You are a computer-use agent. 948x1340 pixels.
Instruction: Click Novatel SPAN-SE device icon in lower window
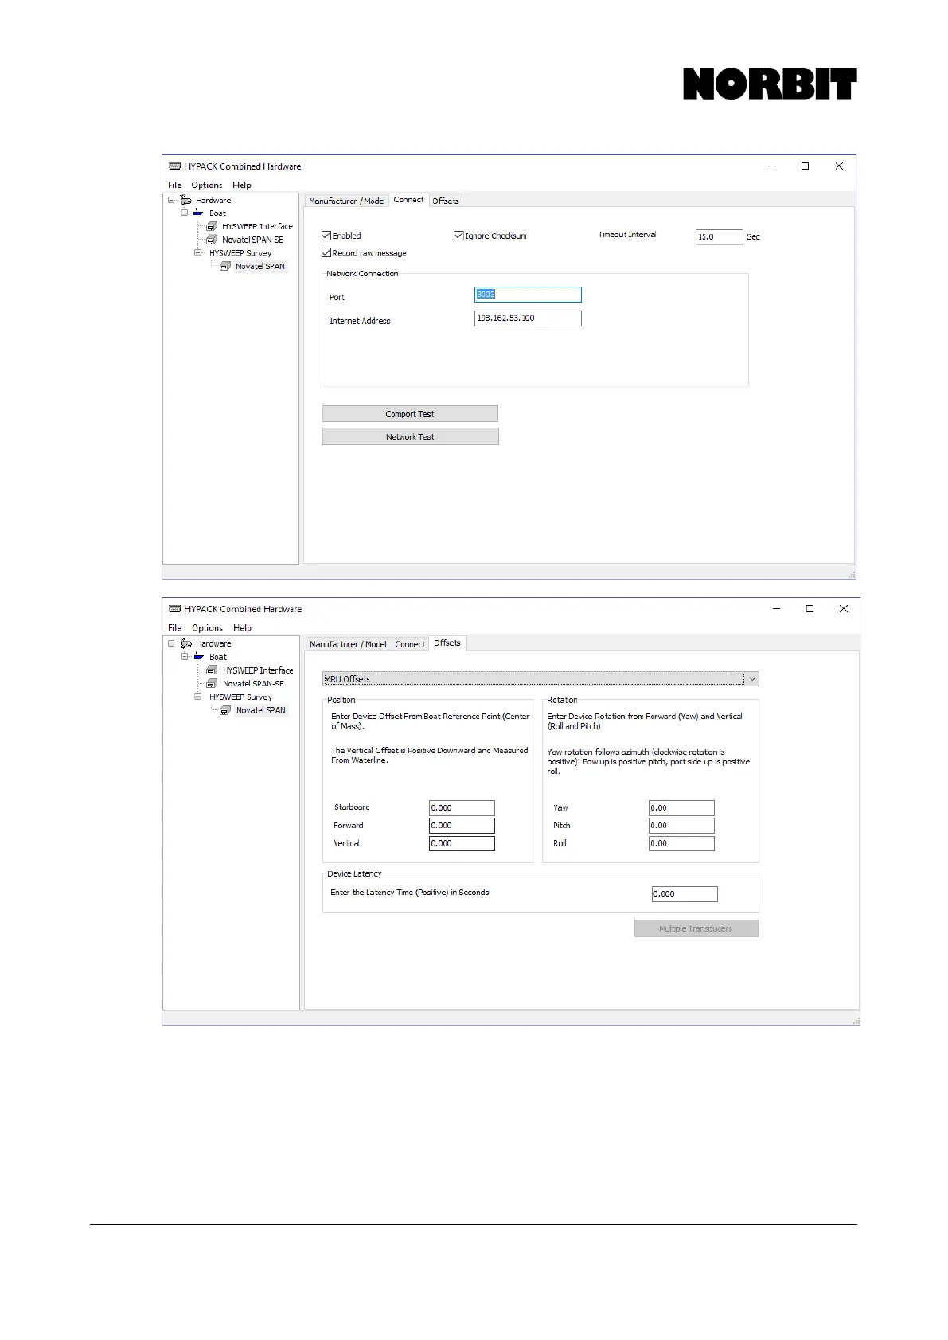point(212,683)
